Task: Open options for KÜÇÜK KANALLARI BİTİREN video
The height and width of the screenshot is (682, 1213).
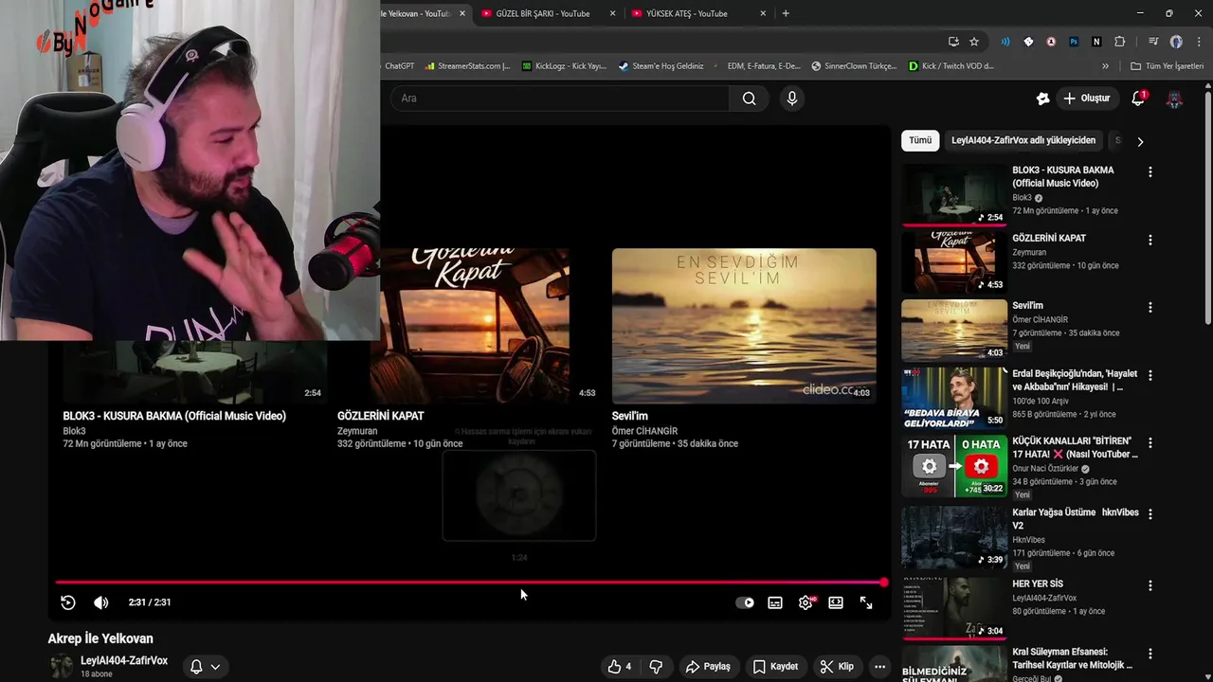Action: tap(1150, 443)
